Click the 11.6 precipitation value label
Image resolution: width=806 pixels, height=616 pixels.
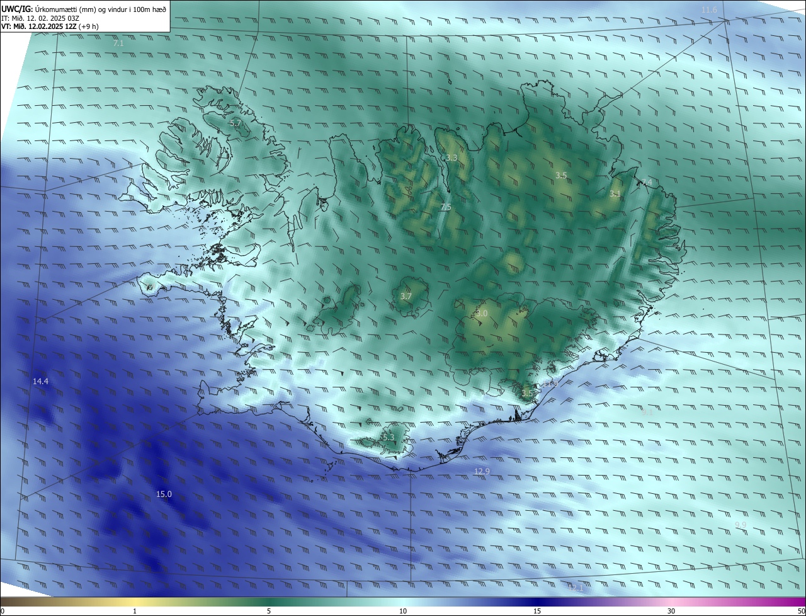(x=709, y=10)
